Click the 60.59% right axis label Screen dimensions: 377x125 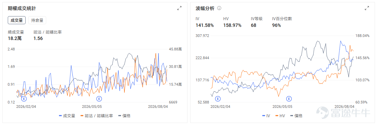(361, 102)
